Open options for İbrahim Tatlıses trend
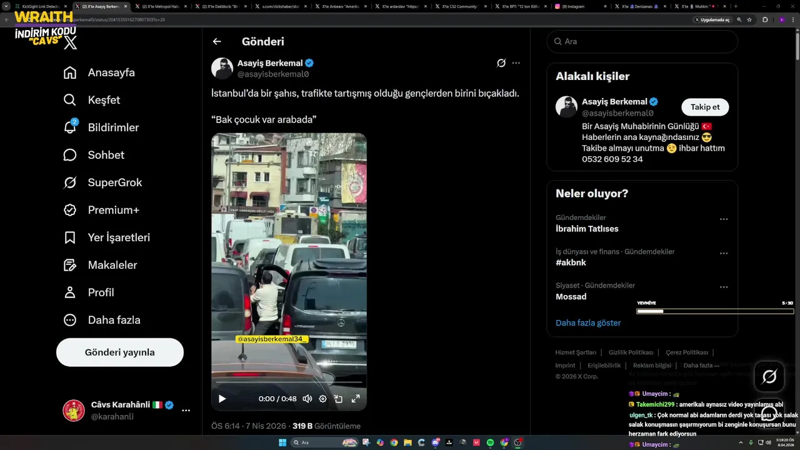 coord(724,219)
